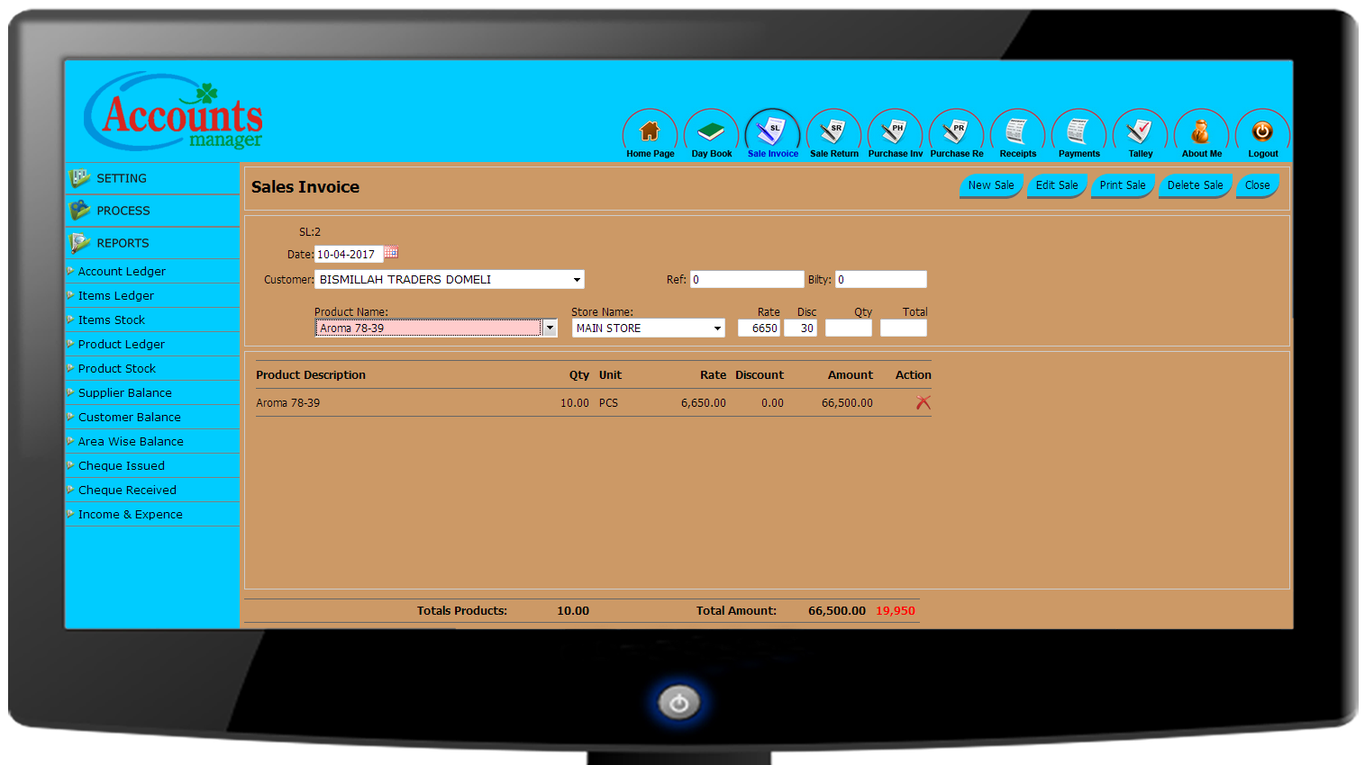Click into the Qty input field
Image resolution: width=1365 pixels, height=765 pixels.
[848, 328]
